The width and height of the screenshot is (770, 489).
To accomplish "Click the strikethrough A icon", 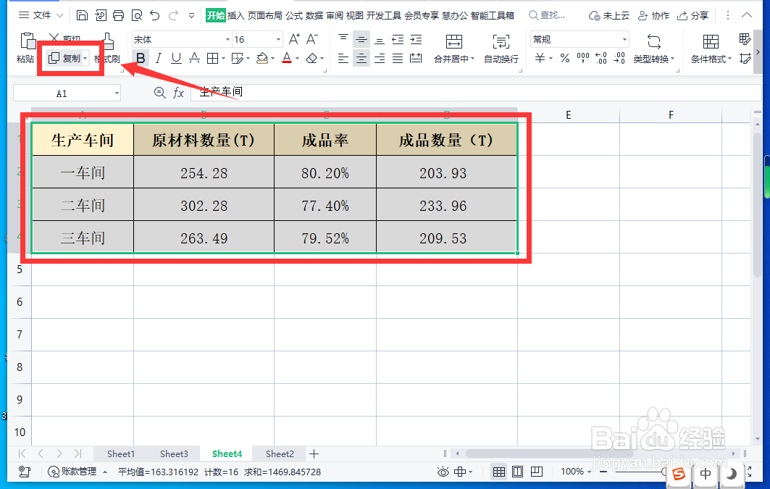I will click(194, 59).
